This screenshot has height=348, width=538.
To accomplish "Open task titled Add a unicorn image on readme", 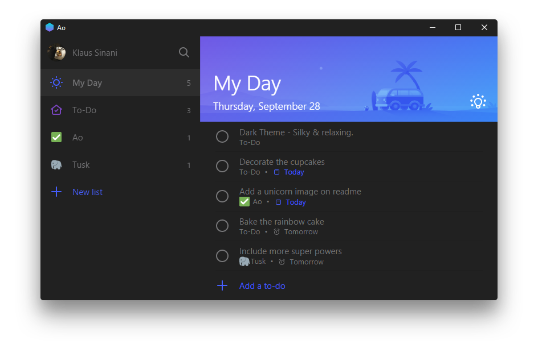I will tap(300, 192).
